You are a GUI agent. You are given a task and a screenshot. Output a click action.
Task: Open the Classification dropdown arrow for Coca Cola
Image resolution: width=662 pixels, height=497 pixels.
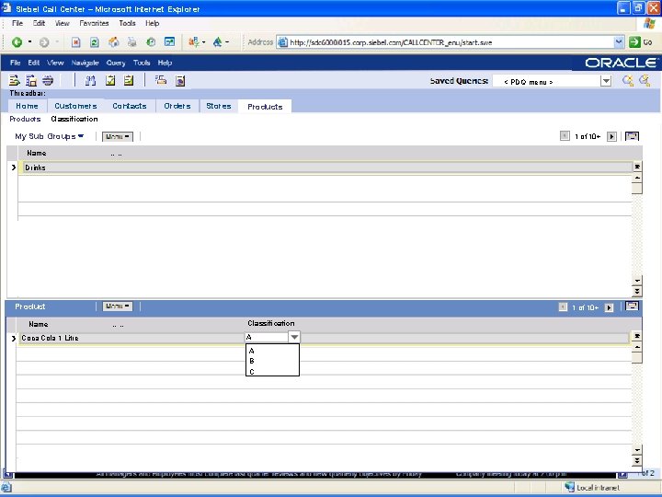[294, 337]
